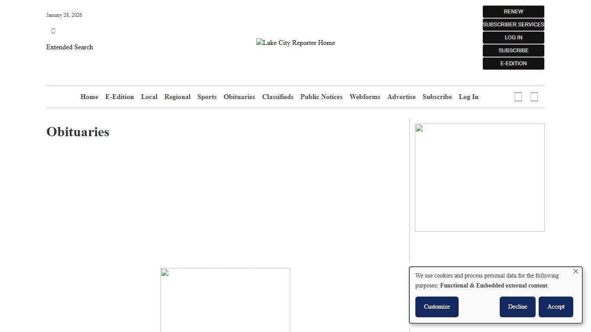Close the cookie consent banner
Screen dimensions: 591x332
[575, 271]
